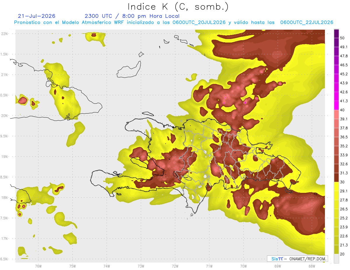
Task: Select the date text "21-Jul-2026"
Action: click(x=36, y=16)
